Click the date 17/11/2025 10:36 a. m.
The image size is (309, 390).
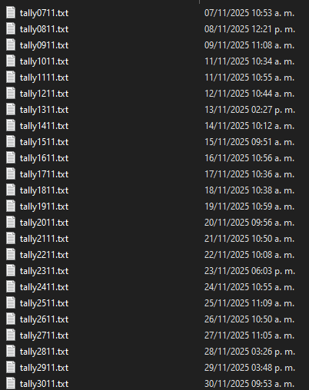click(249, 174)
